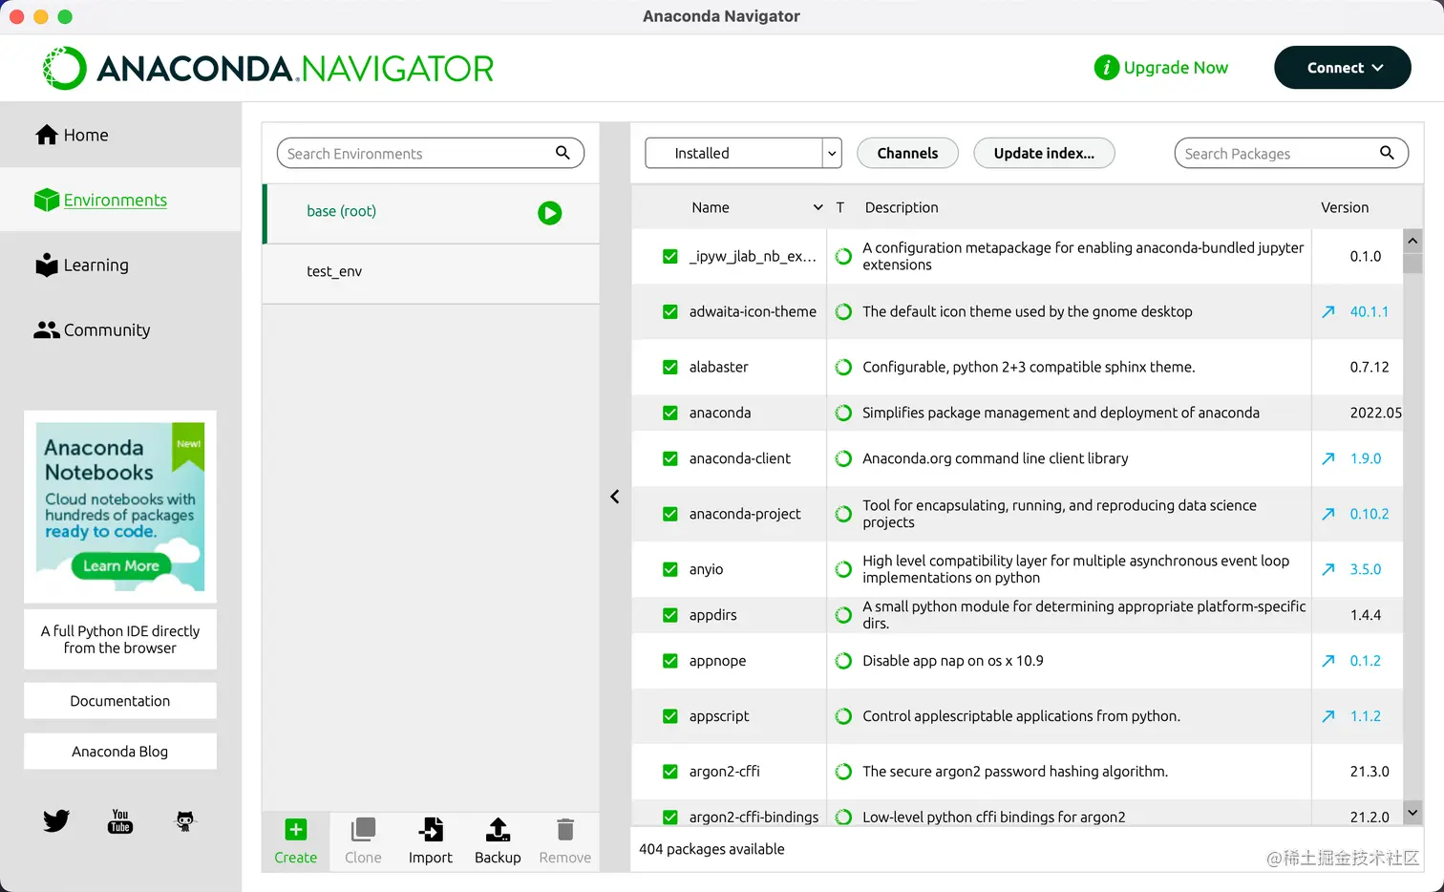
Task: Toggle the anaconda package checkbox
Action: 670,414
